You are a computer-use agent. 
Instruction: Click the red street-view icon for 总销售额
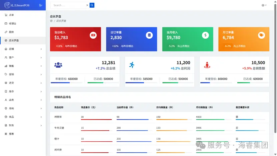207,65
